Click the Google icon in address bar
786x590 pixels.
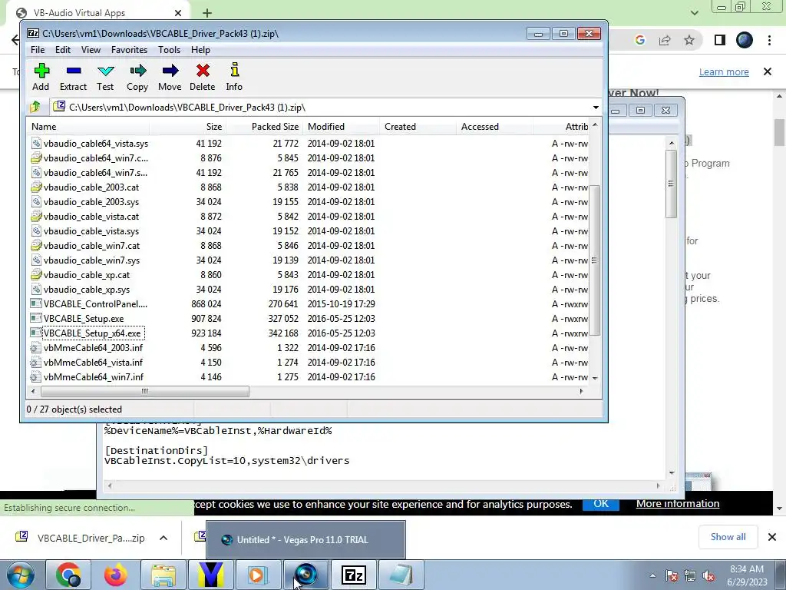pos(640,40)
